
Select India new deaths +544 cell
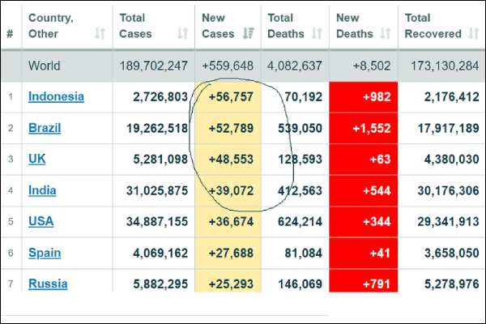point(363,190)
